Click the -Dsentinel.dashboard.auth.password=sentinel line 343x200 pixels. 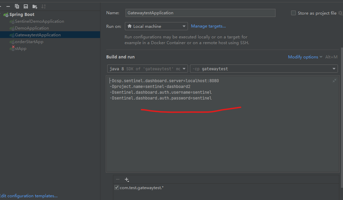(x=160, y=98)
